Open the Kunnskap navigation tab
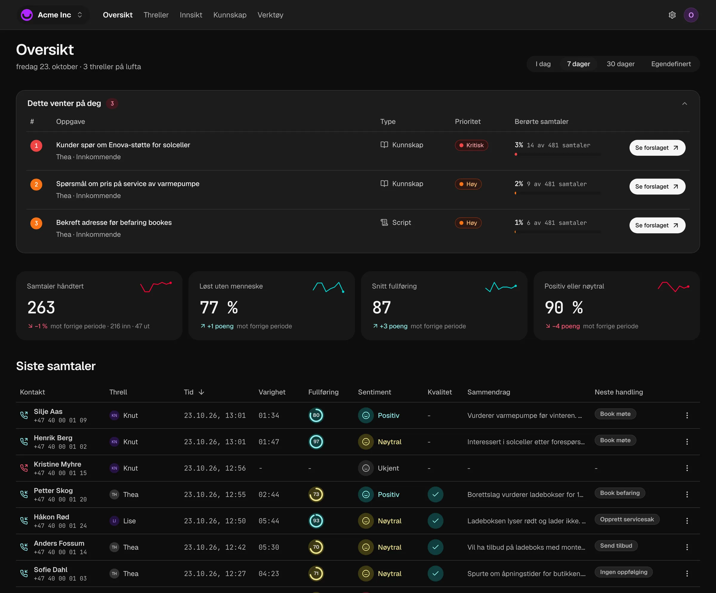 230,15
